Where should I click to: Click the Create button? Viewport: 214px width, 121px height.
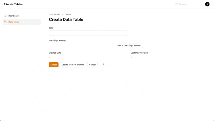tap(54, 65)
